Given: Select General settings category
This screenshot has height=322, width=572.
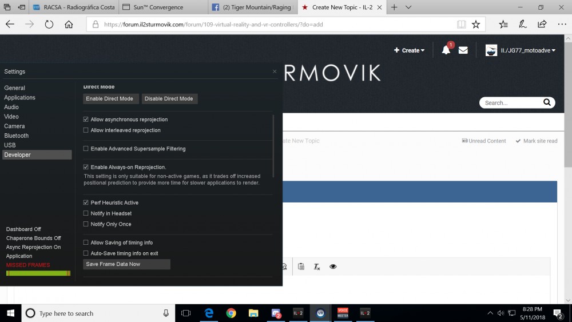Looking at the screenshot, I should coord(15,88).
